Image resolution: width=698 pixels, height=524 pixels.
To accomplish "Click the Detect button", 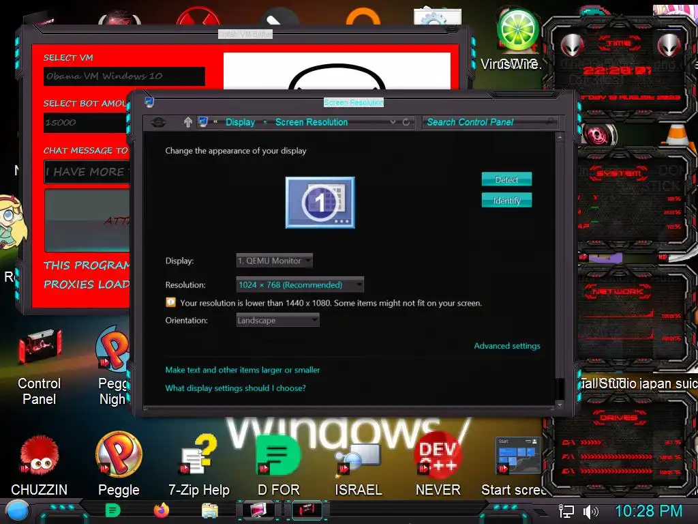I will point(506,179).
